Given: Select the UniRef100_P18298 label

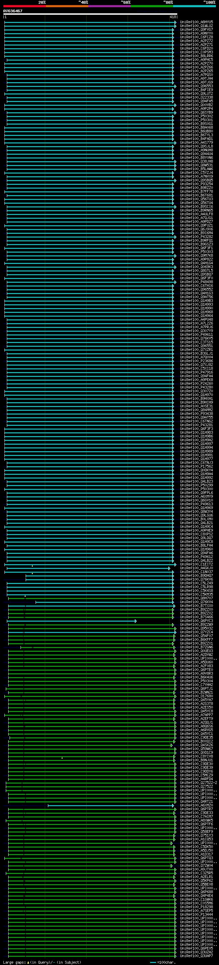Looking at the screenshot, I should [x=196, y=907].
